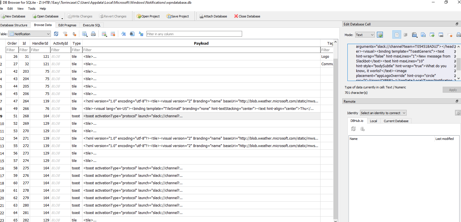Print the table using printer icon
This screenshot has height=222, width=461.
point(93,34)
